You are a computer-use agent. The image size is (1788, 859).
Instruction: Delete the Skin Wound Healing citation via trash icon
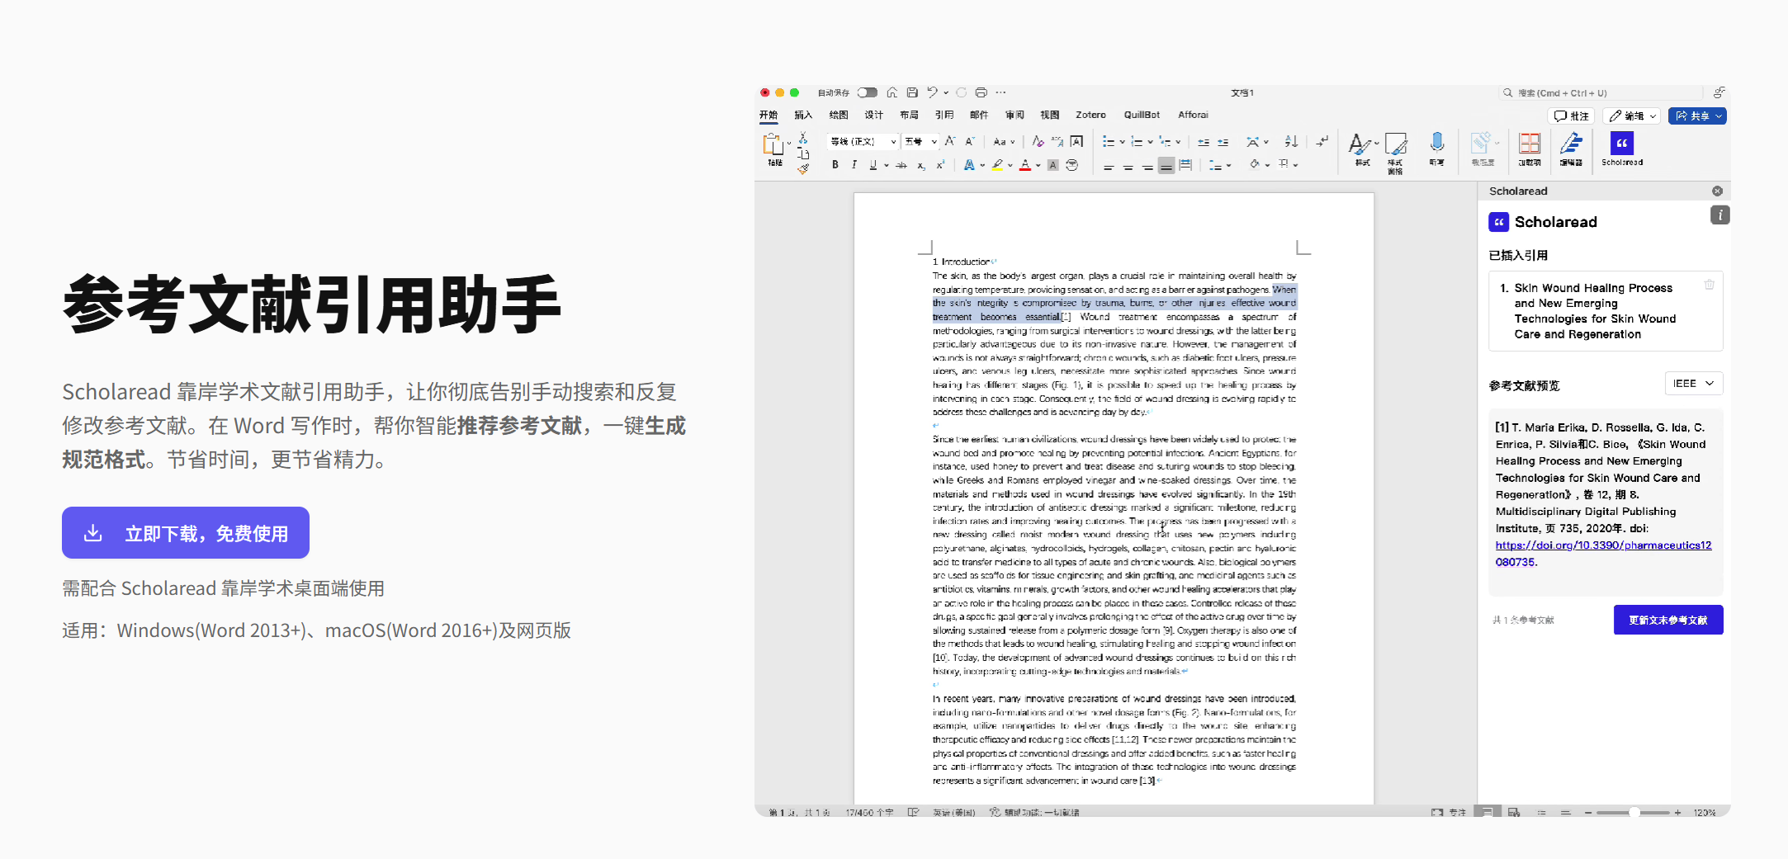tap(1709, 285)
